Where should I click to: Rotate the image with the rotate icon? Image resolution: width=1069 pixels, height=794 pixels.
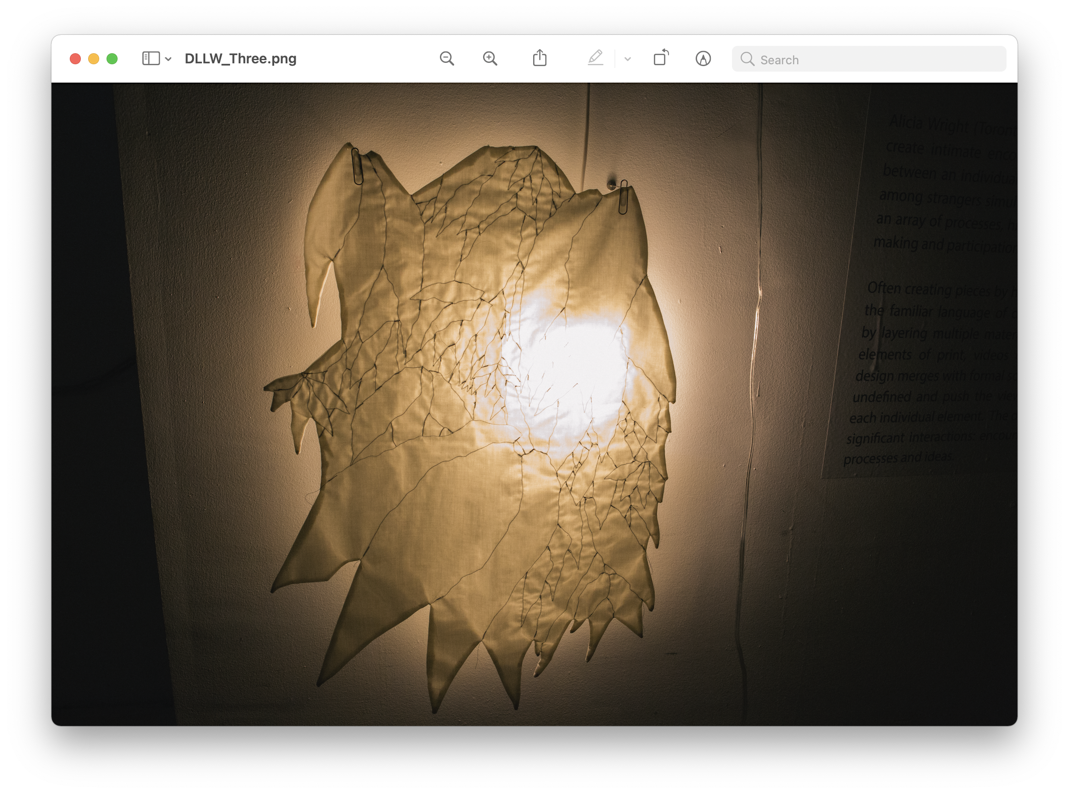click(661, 58)
